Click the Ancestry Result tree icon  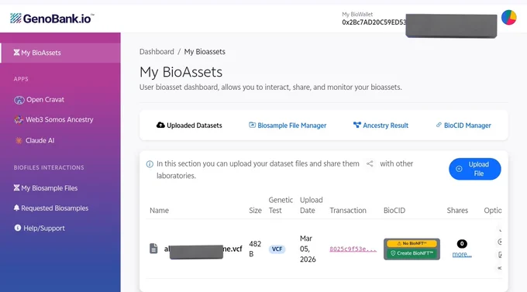[x=357, y=125]
